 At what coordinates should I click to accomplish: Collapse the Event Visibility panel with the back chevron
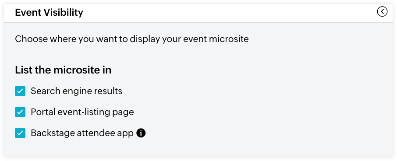(x=382, y=12)
